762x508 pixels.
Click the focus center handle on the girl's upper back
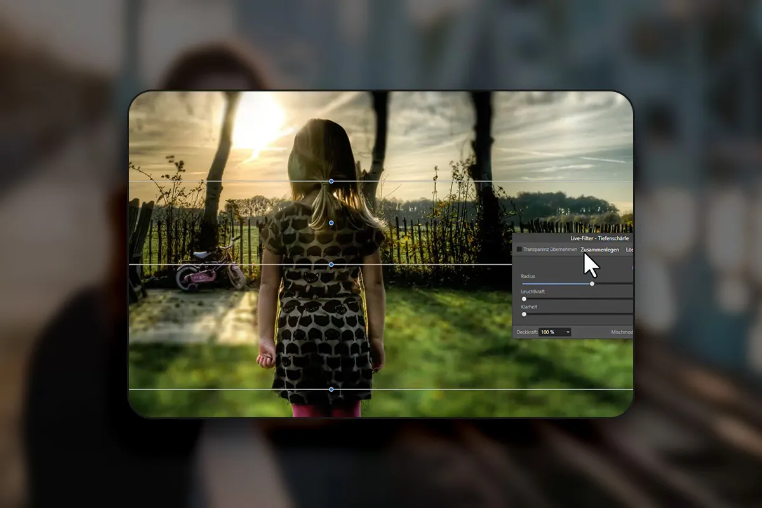(x=331, y=223)
